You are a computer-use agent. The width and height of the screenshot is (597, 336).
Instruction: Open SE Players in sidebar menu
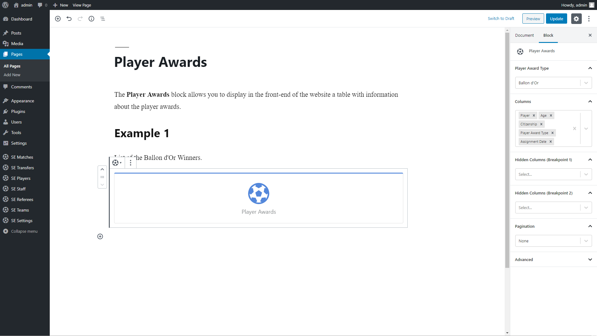click(x=21, y=178)
